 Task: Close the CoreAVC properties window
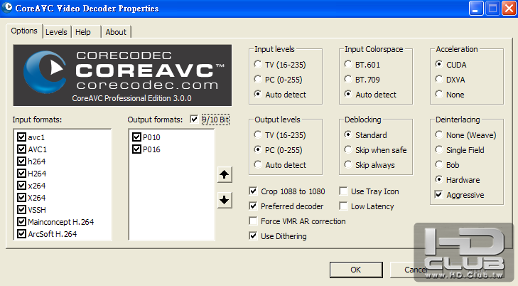[509, 9]
